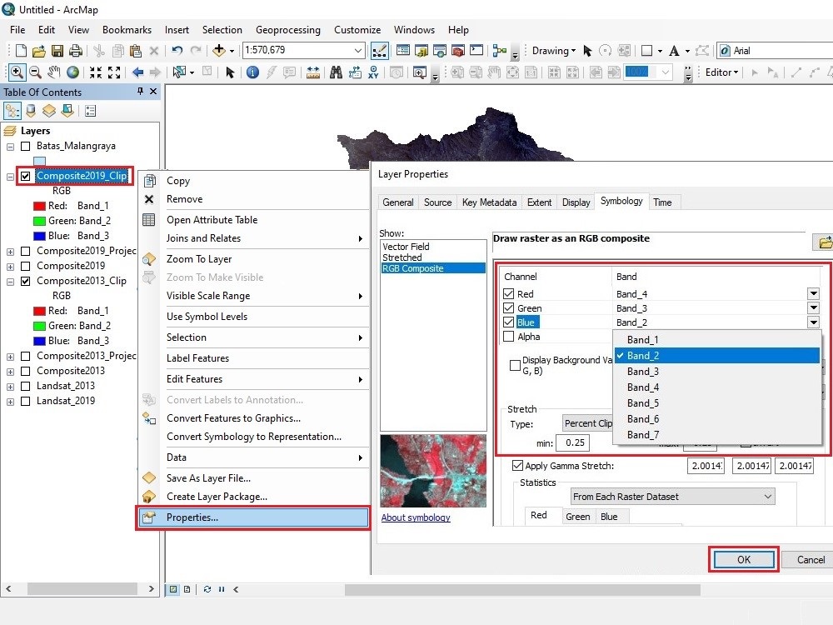Click the Save disk icon
Viewport: 833px width, 625px height.
coord(57,51)
